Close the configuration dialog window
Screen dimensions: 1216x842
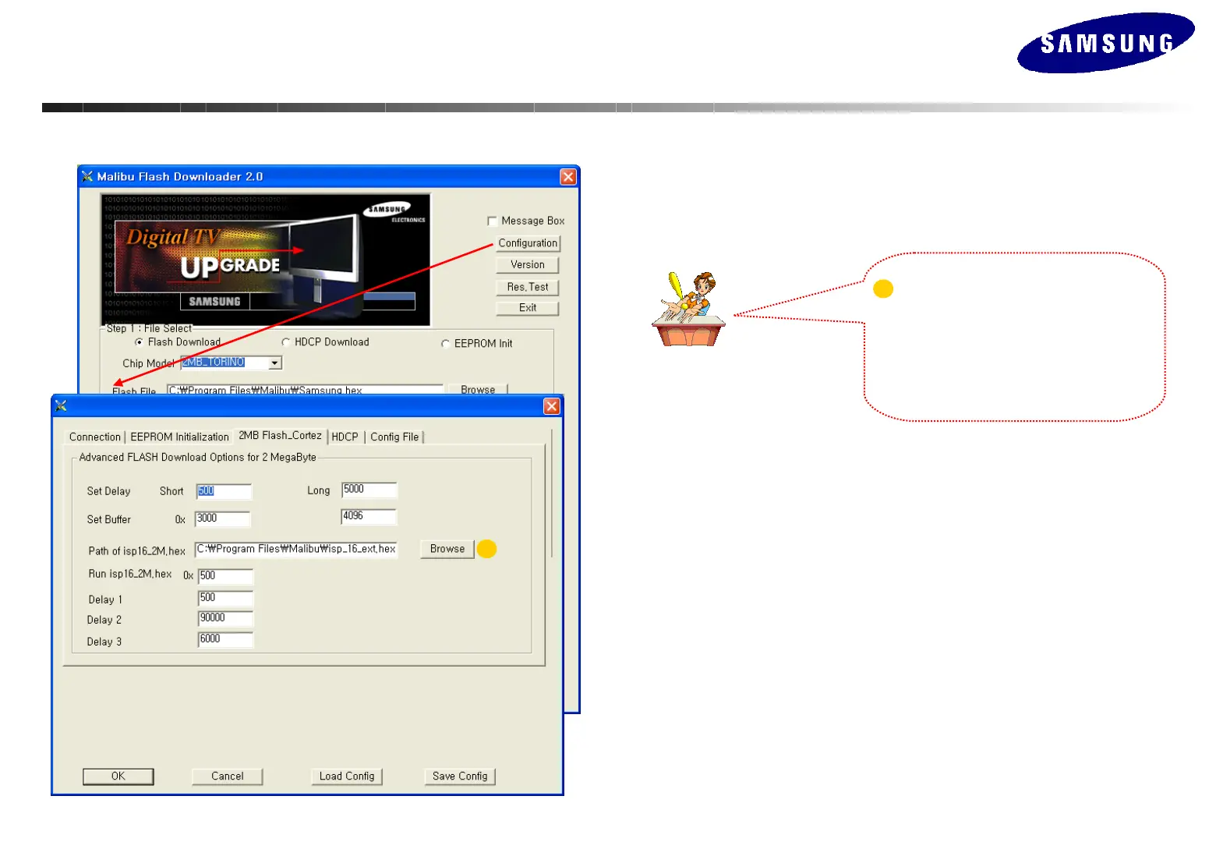tap(552, 406)
